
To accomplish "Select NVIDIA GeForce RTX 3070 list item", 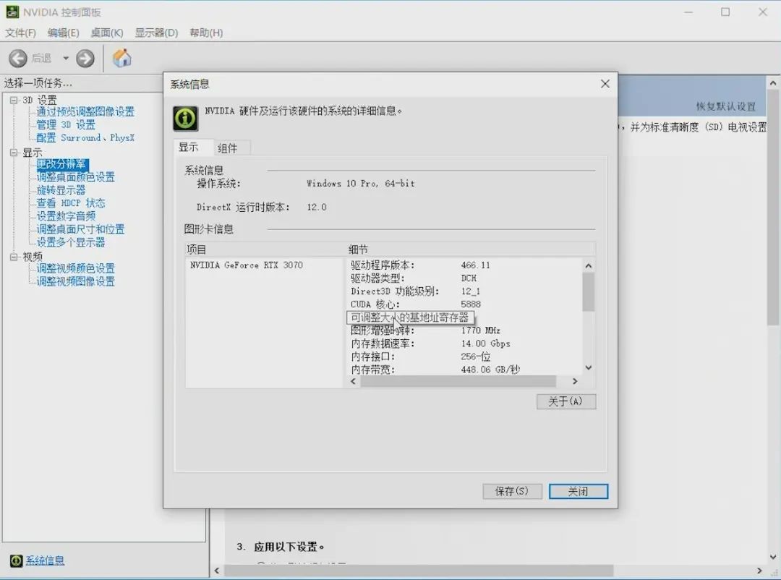I will [247, 265].
